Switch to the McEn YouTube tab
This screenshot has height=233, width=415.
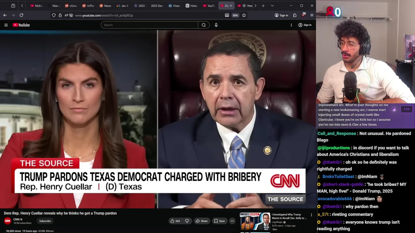(37, 6)
